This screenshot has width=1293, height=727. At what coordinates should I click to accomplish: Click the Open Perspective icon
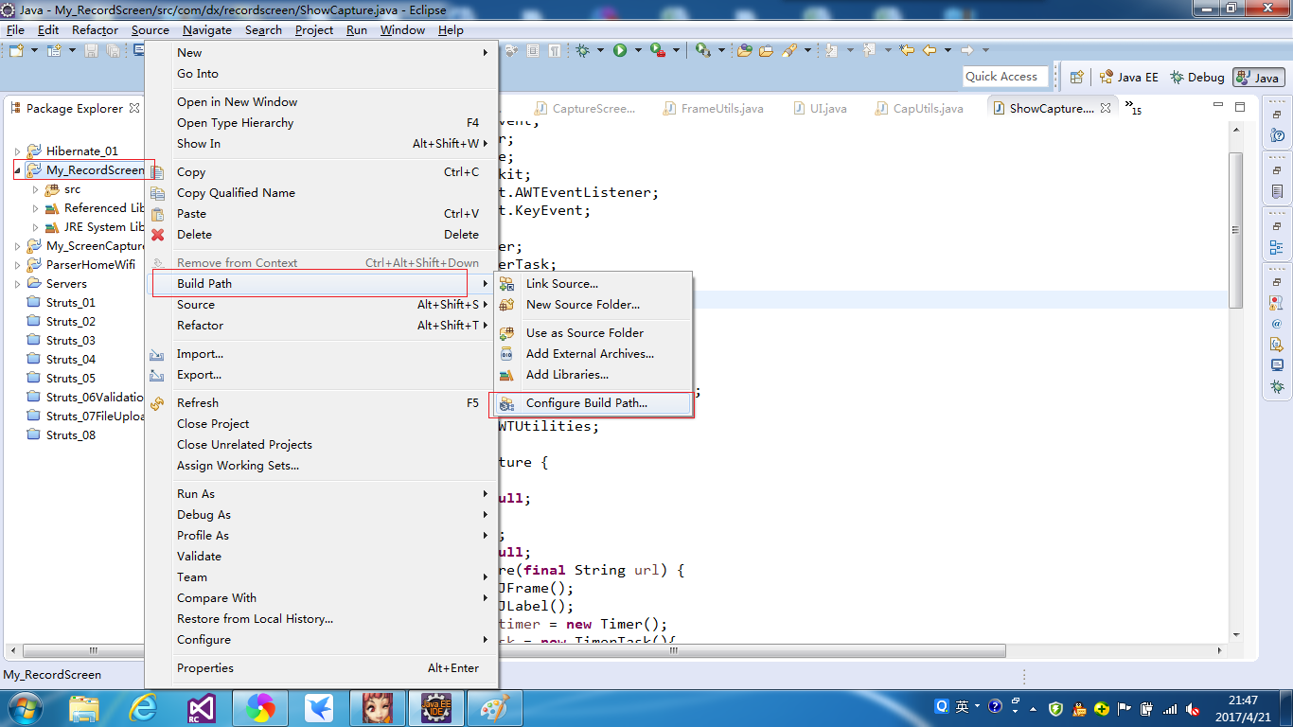click(1076, 78)
